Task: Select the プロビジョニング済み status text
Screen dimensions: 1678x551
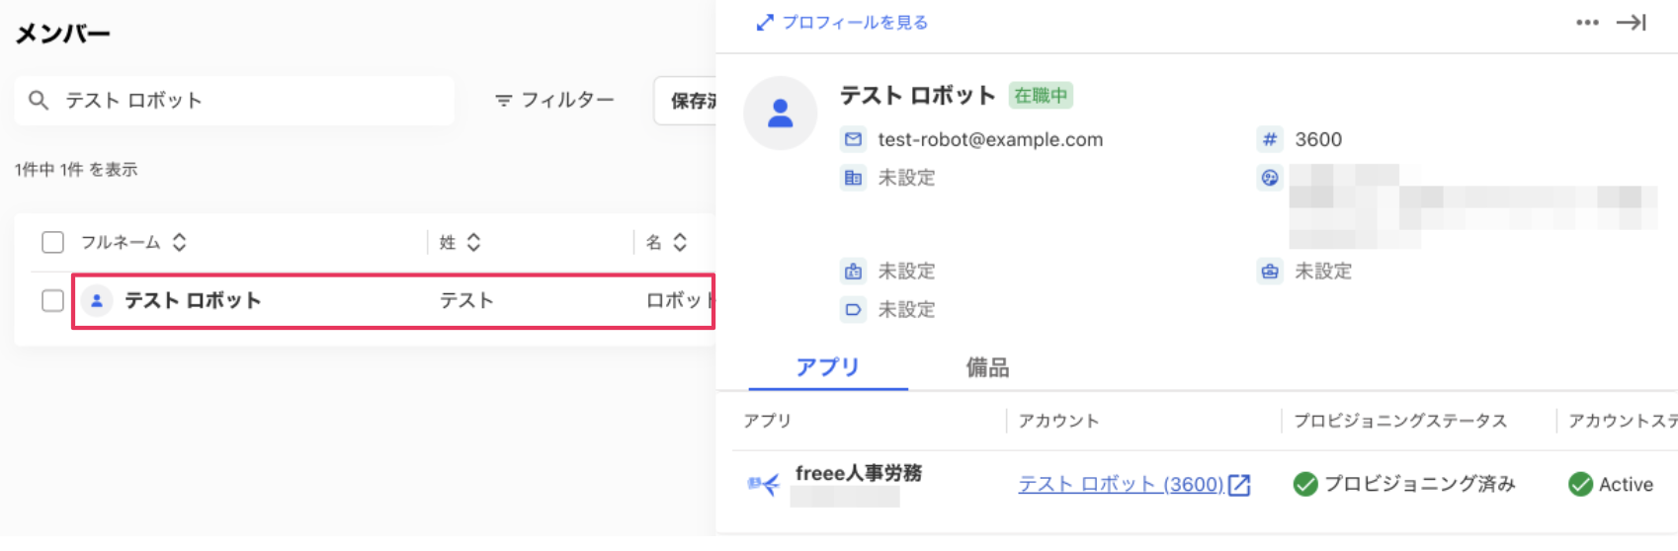Action: pyautogui.click(x=1420, y=484)
